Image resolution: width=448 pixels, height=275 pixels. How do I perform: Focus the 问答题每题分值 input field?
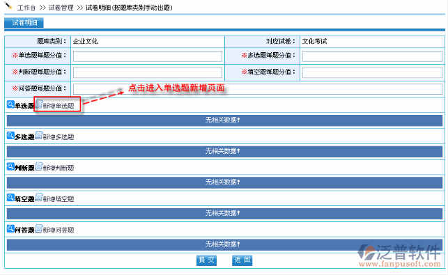pyautogui.click(x=258, y=89)
